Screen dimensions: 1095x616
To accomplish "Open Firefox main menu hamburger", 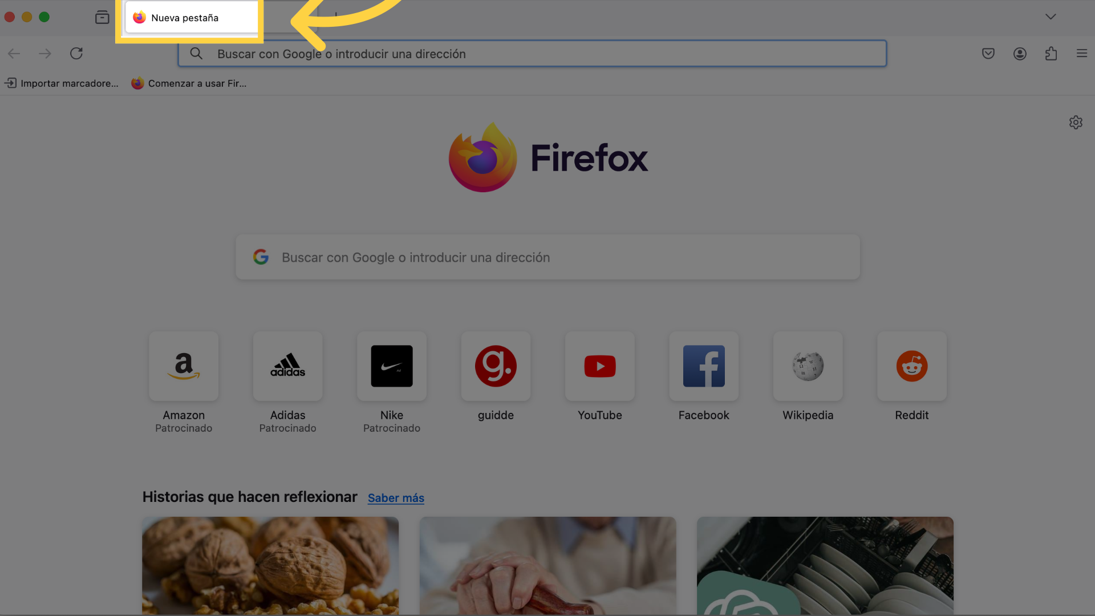I will [1081, 52].
